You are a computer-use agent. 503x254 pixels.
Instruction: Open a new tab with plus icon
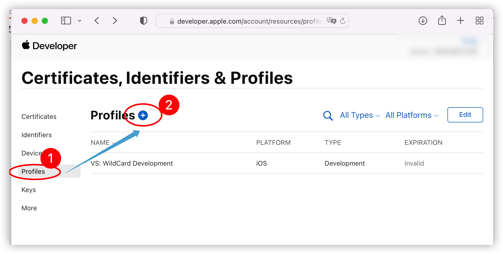coord(460,21)
